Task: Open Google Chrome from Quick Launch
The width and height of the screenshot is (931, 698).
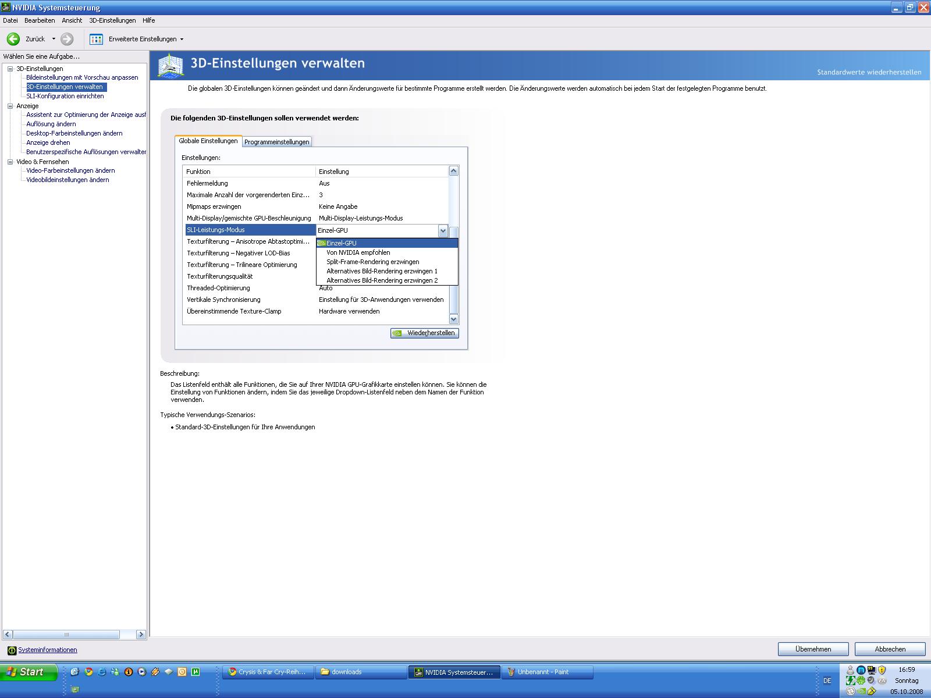Action: pos(88,672)
